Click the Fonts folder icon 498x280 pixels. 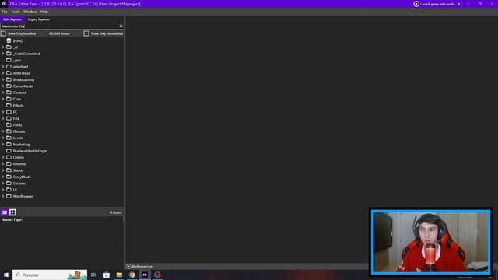coord(9,124)
